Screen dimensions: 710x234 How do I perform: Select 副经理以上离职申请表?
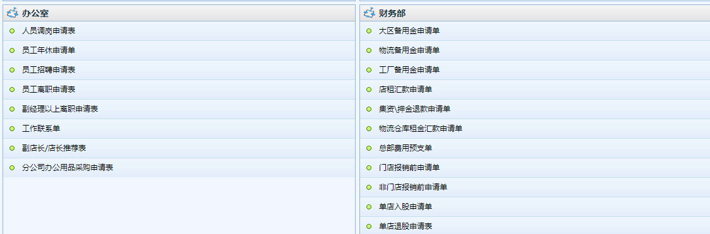point(60,109)
